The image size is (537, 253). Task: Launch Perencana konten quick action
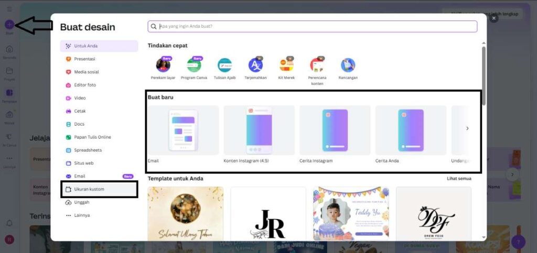pyautogui.click(x=317, y=65)
